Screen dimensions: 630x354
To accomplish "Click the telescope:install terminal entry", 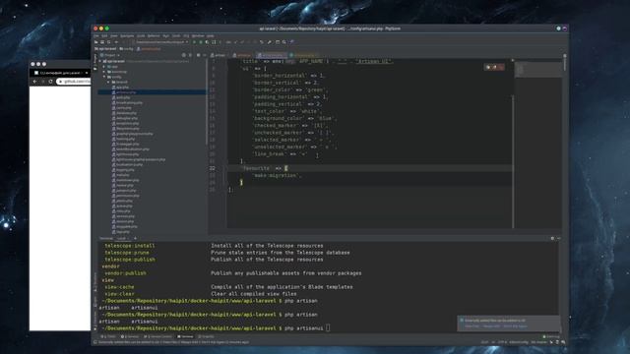I will pyautogui.click(x=129, y=246).
